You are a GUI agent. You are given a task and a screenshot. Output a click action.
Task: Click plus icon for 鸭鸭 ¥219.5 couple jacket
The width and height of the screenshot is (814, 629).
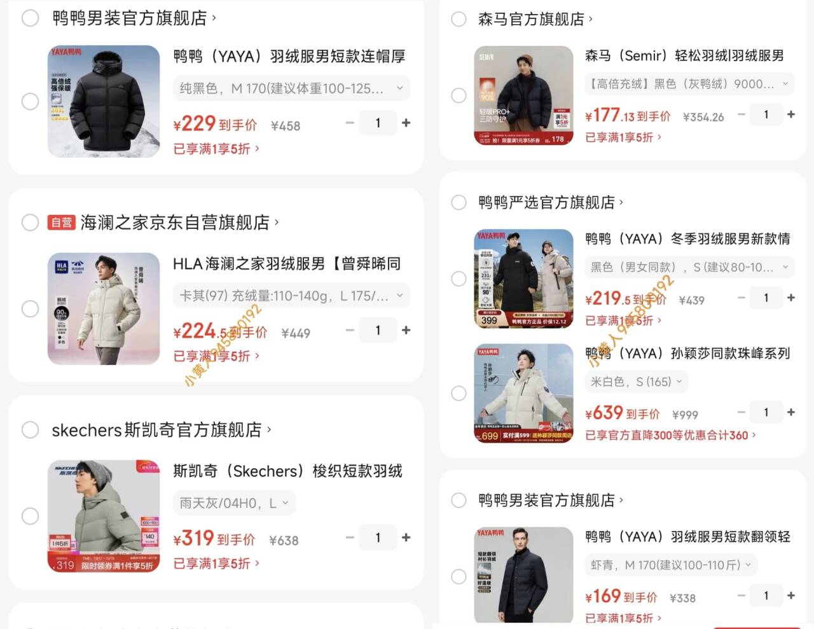tap(791, 298)
